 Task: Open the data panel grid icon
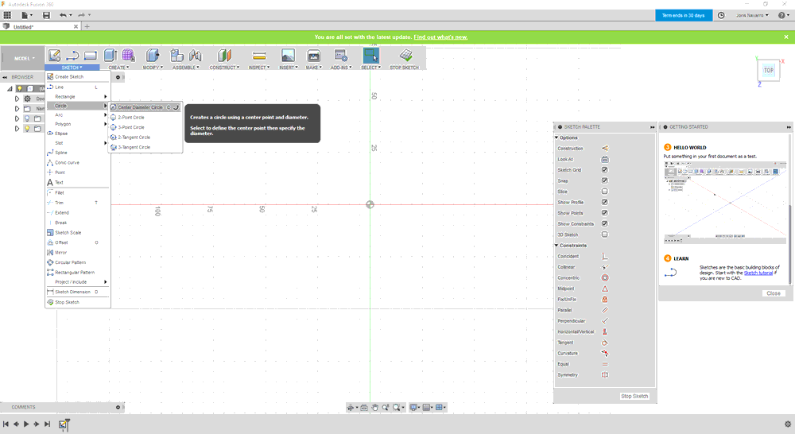(x=7, y=15)
